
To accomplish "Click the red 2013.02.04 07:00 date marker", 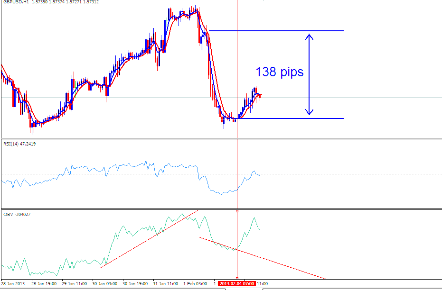I will 237,283.
